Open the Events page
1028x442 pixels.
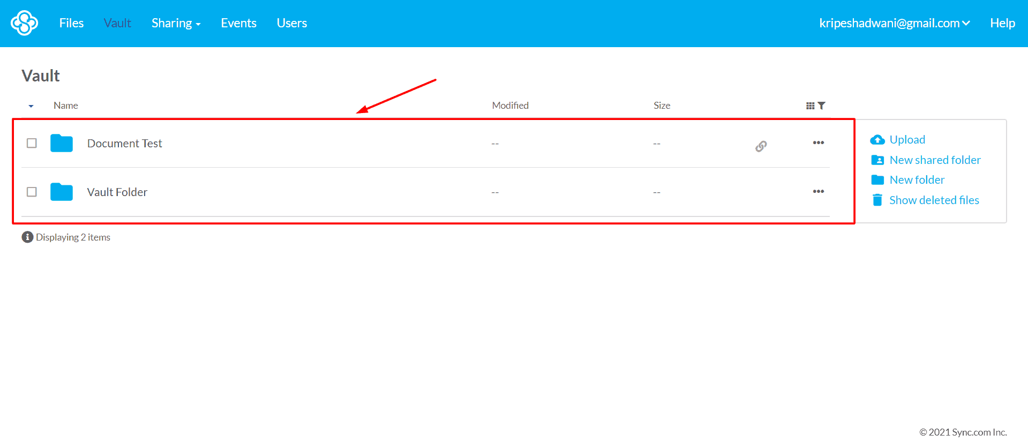(238, 23)
